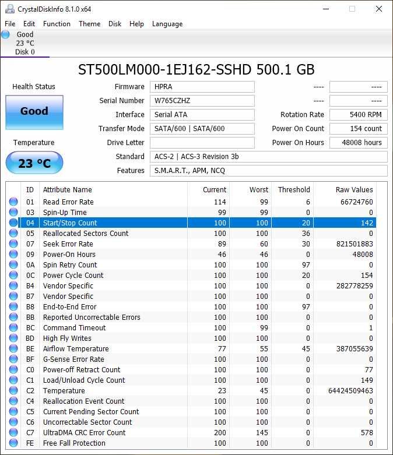Click the Temperature attribute name in row C2
The width and height of the screenshot is (393, 455).
pos(64,390)
